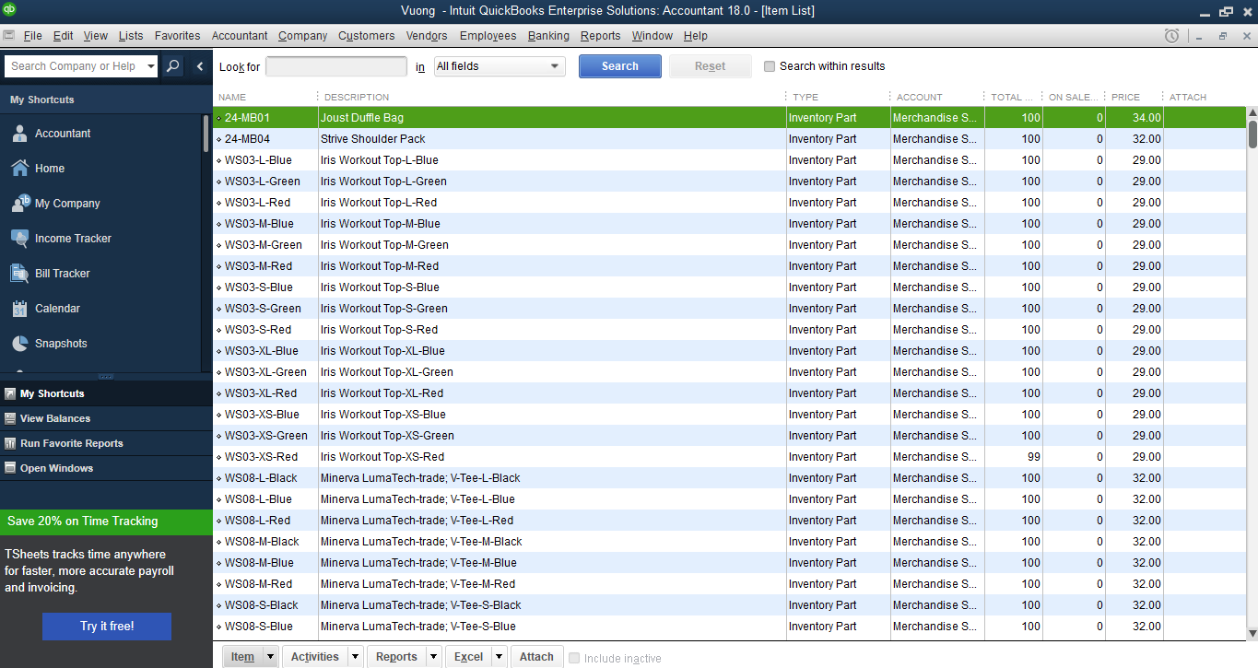This screenshot has height=668, width=1258.
Task: Launch Bill Tracker from sidebar
Action: tap(19, 274)
